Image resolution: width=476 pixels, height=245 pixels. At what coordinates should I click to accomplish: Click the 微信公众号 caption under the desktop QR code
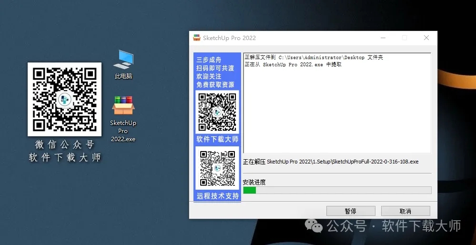click(64, 144)
